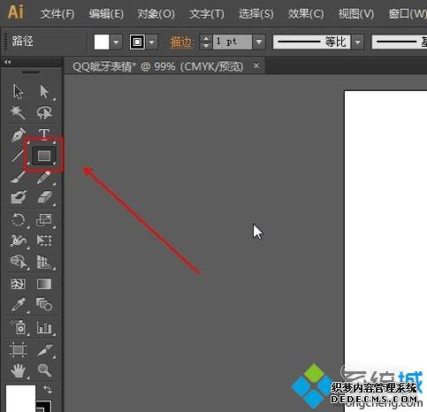
Task: Open the fill color dropdown arrow
Action: tap(116, 42)
